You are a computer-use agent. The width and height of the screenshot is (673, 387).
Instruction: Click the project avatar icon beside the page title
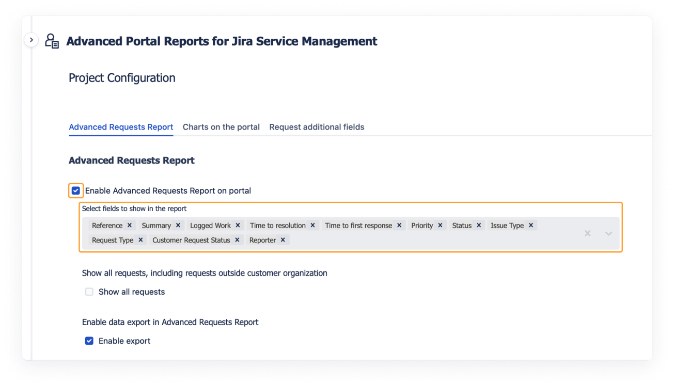(x=52, y=41)
